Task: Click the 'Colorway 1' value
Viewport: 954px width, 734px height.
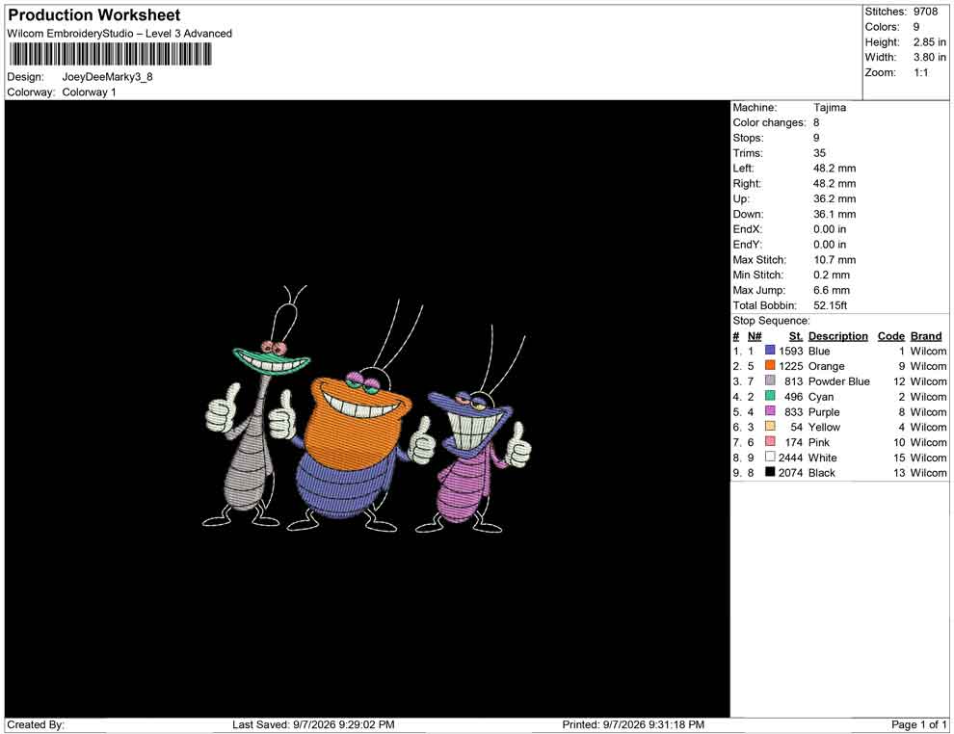Action: [x=89, y=92]
